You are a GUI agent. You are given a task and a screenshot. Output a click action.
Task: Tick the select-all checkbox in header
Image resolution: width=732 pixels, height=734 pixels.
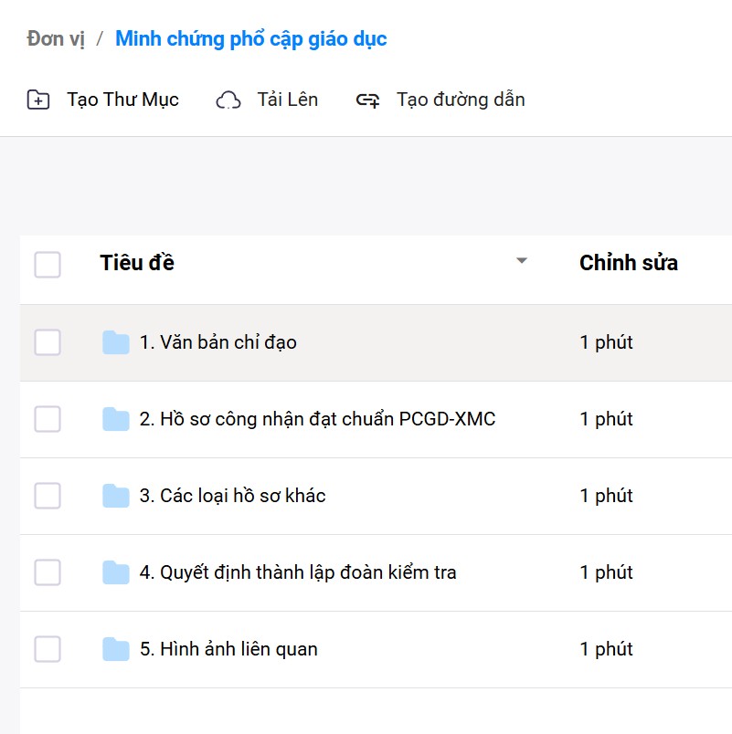click(x=48, y=265)
